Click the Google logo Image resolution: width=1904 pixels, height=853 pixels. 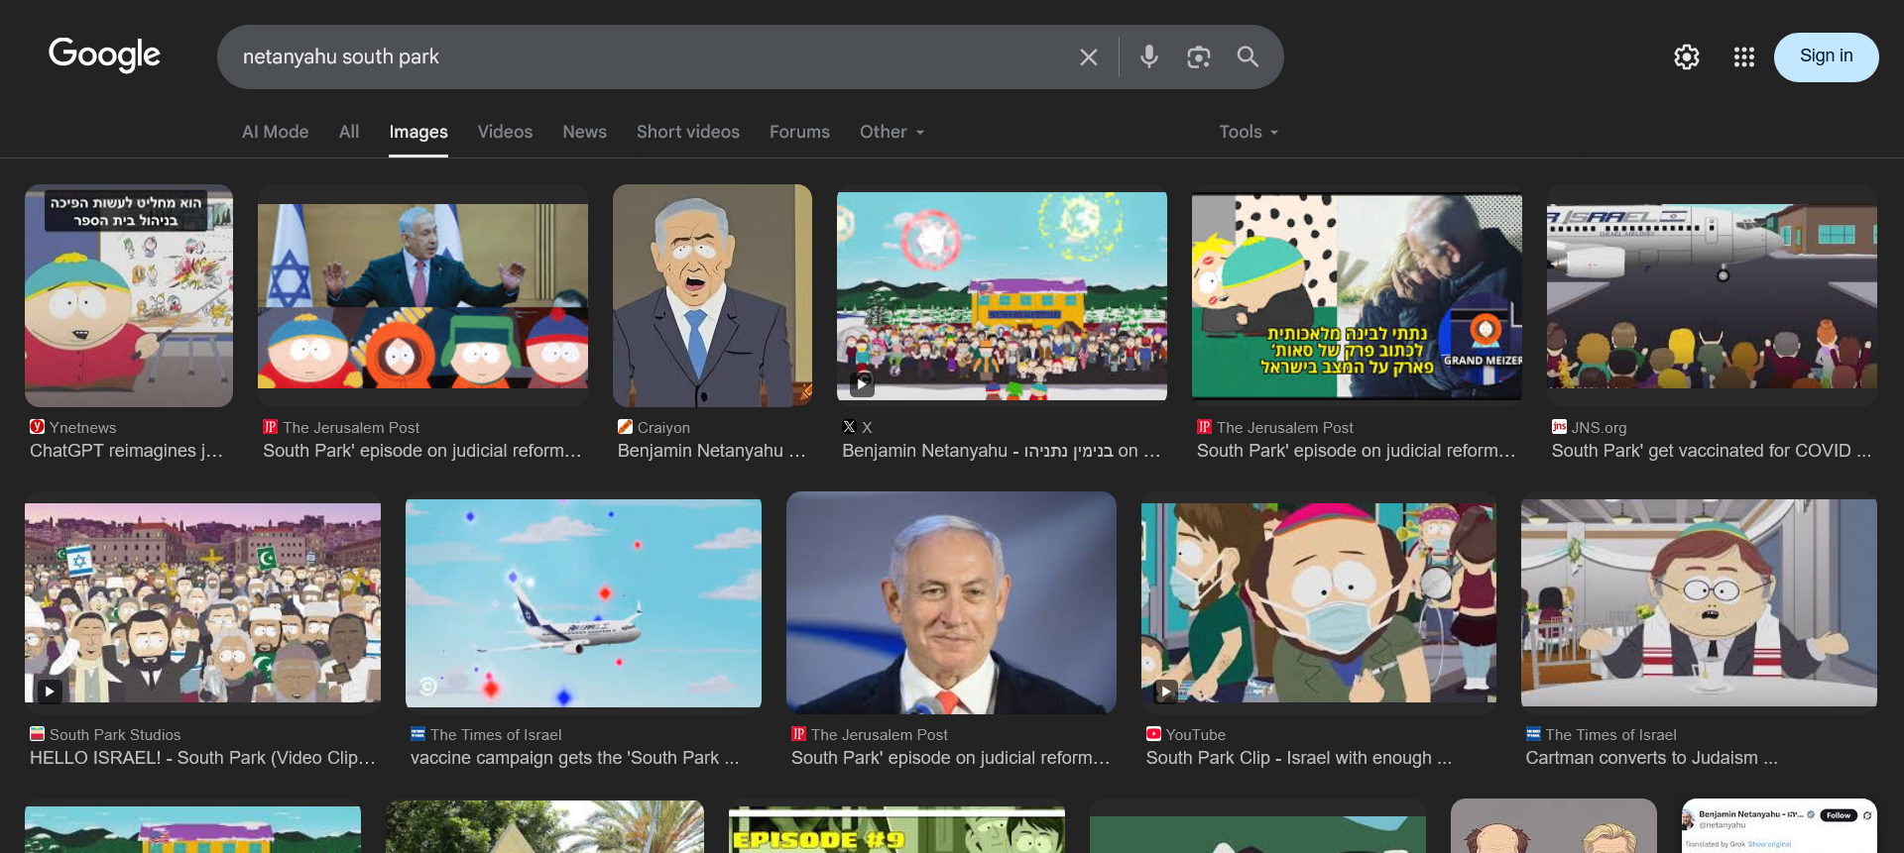tap(104, 55)
